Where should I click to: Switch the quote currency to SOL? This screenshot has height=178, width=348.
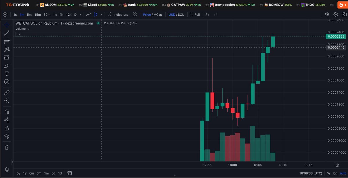coord(181,14)
